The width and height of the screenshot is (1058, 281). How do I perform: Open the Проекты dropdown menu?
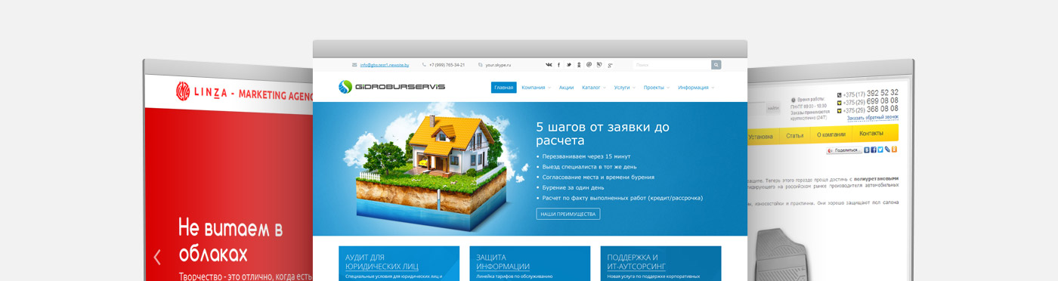pos(657,88)
